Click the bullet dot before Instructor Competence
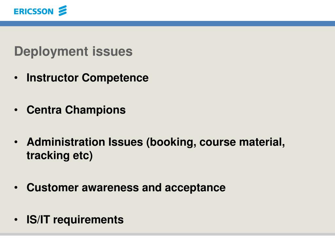This screenshot has height=251, width=335. [16, 78]
